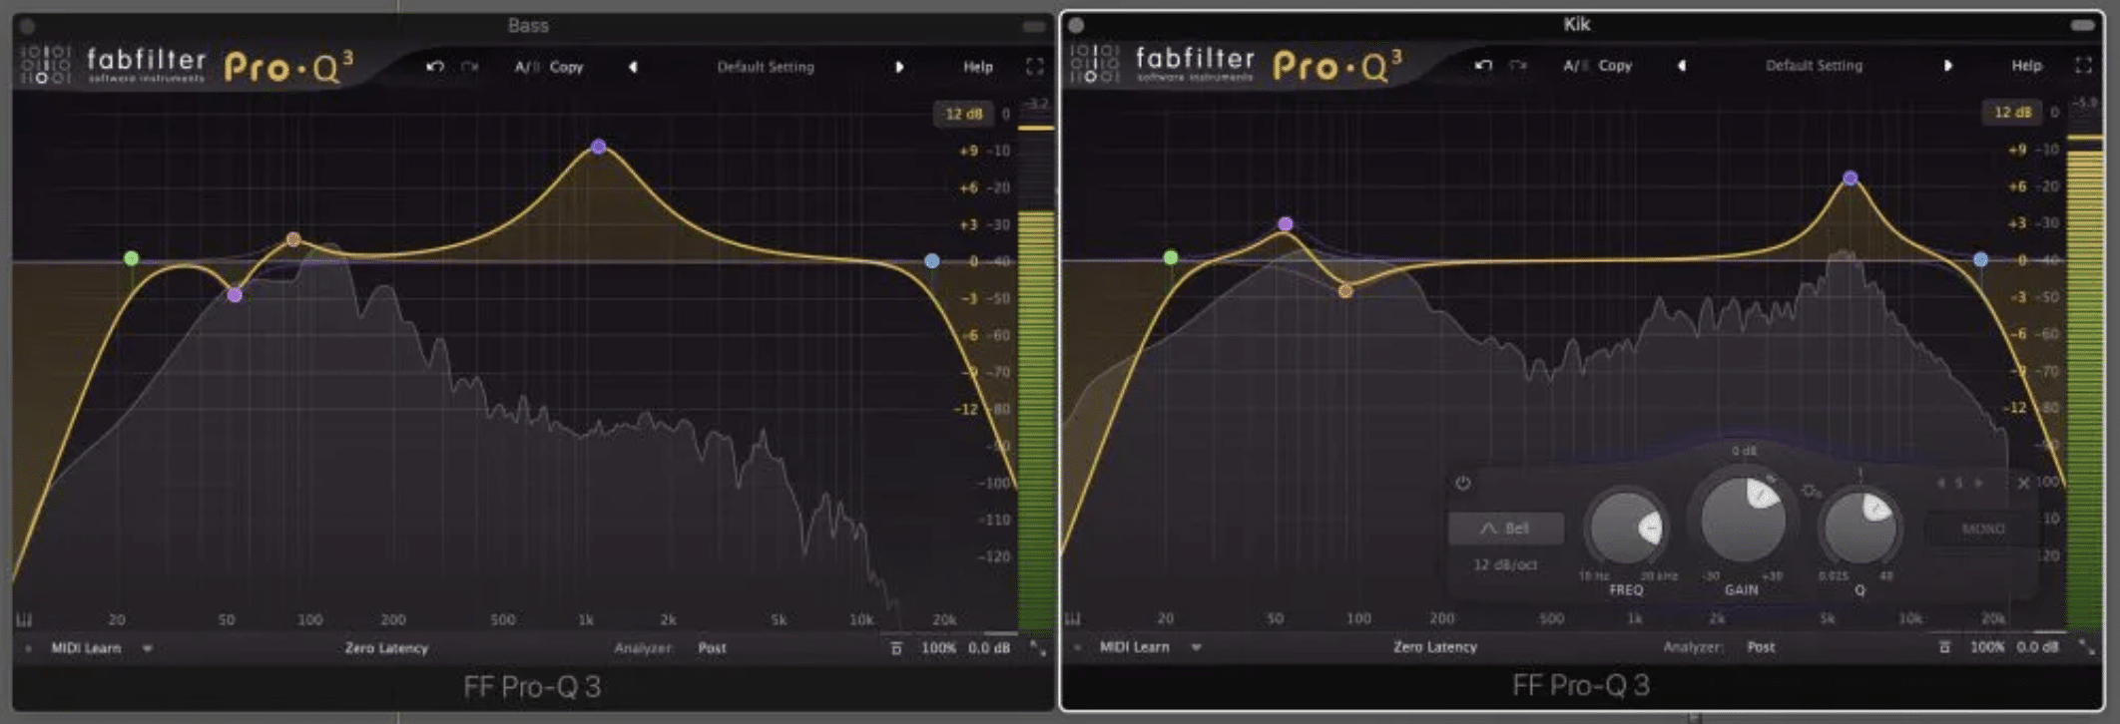2120x724 pixels.
Task: Select purple high-frequency peak node in Kik
Action: point(1851,178)
